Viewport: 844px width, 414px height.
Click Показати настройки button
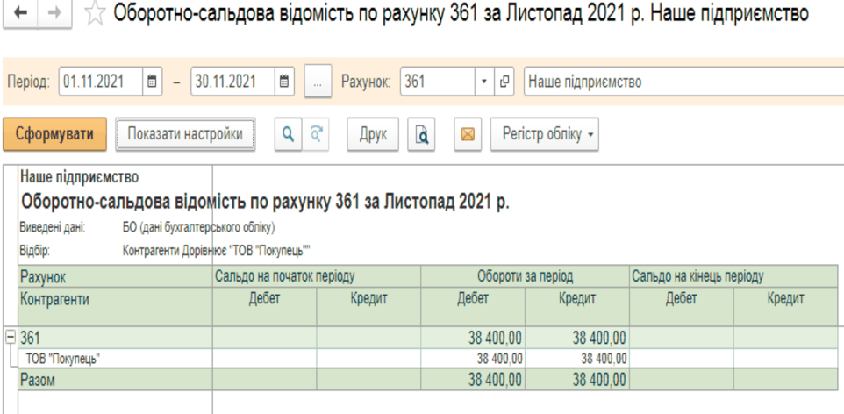185,134
